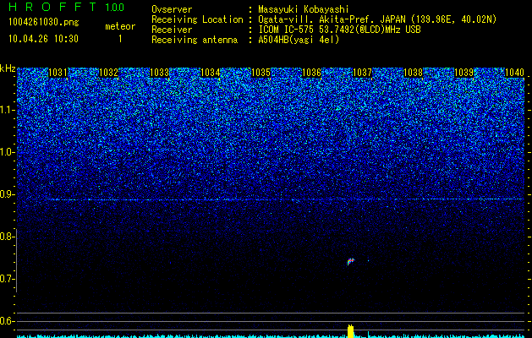Viewport: 532px width, 338px height.
Task: Click the meteor echo on the spectrogram
Action: 350,261
